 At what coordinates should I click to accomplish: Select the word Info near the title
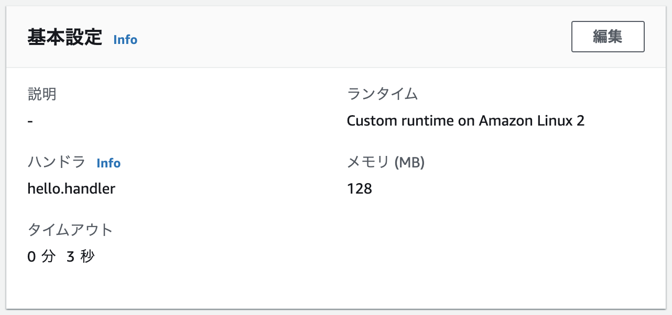pyautogui.click(x=125, y=40)
